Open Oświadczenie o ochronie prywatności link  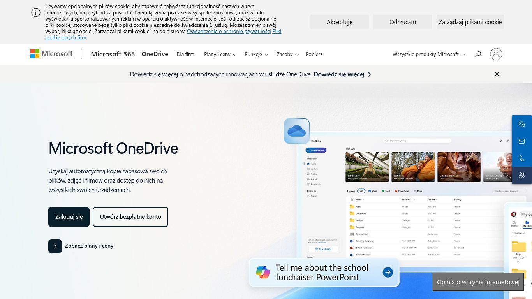[229, 31]
